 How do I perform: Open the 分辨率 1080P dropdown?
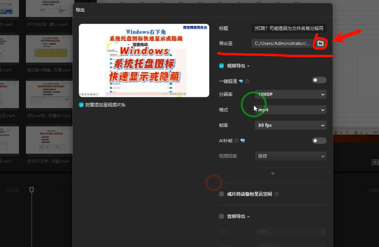(290, 94)
